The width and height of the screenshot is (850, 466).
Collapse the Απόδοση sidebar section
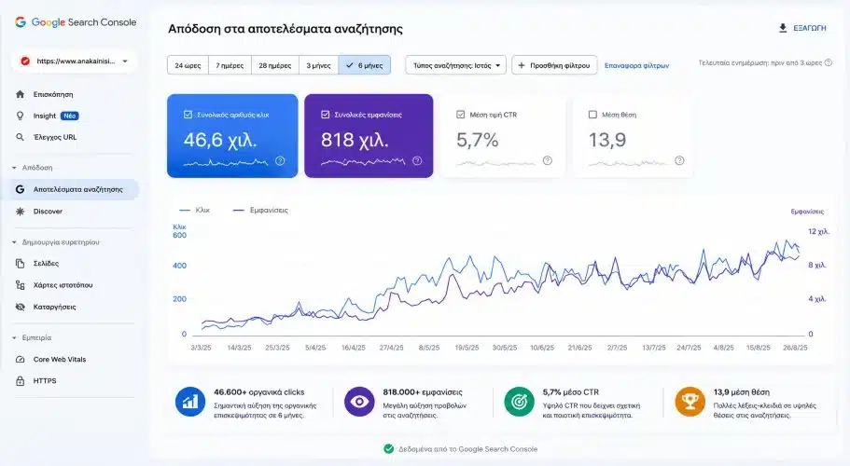point(14,168)
